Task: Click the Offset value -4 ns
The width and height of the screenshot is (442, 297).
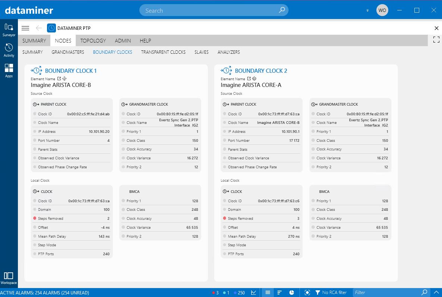Action: click(105, 227)
